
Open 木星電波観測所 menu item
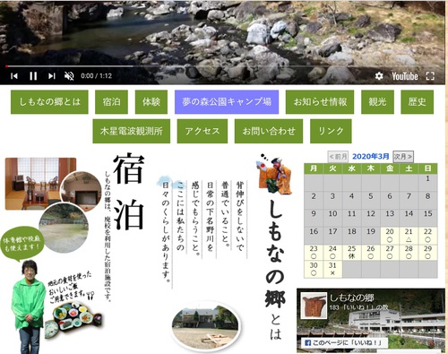click(132, 131)
